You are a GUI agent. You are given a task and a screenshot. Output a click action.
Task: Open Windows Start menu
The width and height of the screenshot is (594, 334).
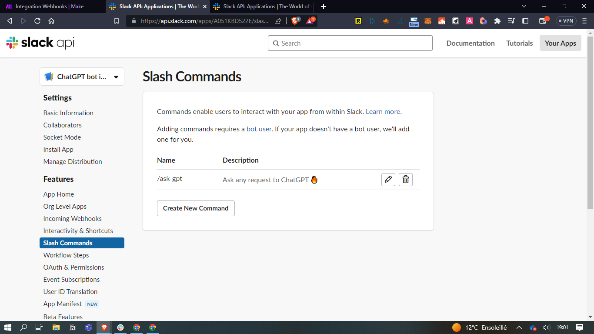[7, 327]
